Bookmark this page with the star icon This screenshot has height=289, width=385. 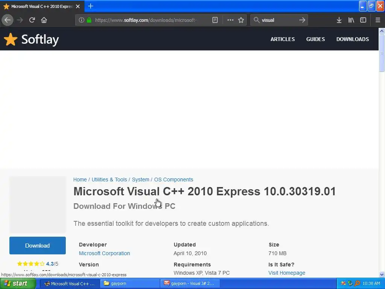pyautogui.click(x=241, y=20)
